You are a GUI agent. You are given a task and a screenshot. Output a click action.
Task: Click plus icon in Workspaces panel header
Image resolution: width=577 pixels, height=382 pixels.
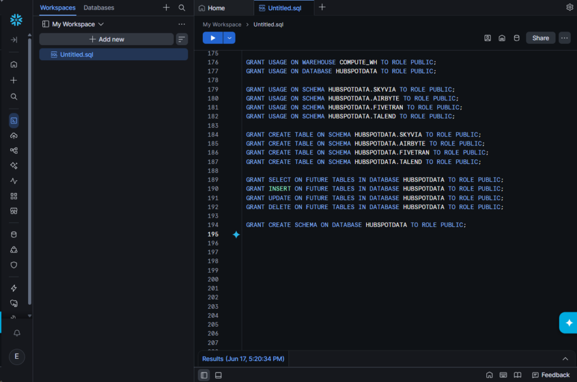tap(166, 7)
